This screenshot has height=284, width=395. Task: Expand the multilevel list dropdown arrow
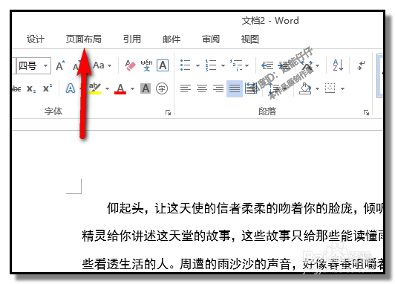[247, 66]
